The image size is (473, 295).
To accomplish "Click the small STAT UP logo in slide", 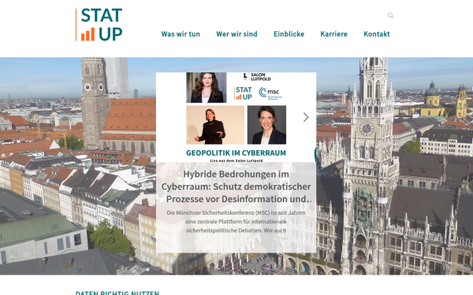I will point(243,94).
